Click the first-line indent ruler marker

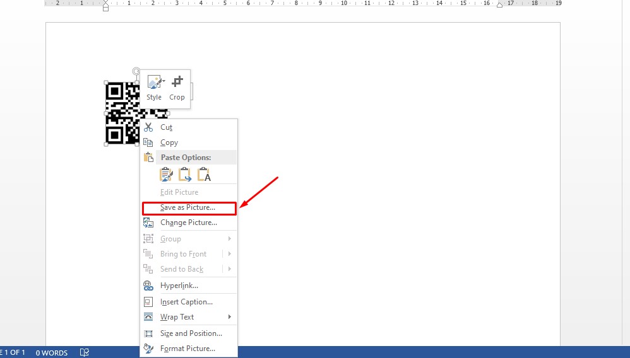[x=105, y=2]
